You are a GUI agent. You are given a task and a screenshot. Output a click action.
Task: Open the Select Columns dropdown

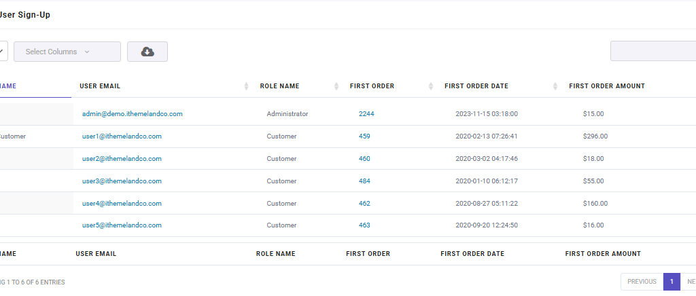[67, 52]
